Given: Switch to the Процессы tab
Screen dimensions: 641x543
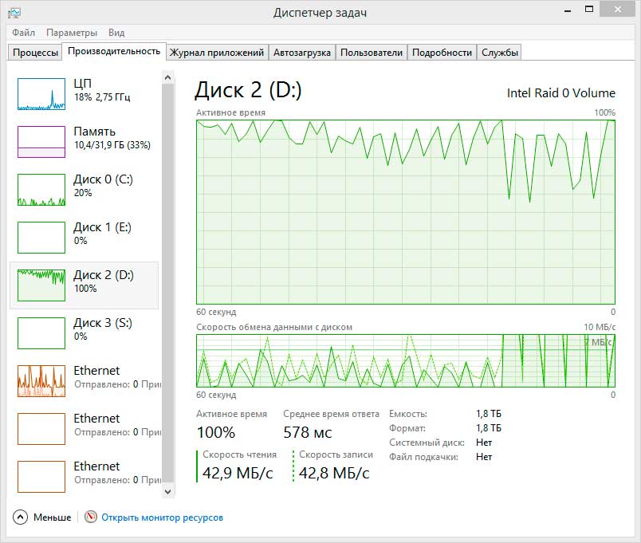Looking at the screenshot, I should pyautogui.click(x=35, y=53).
